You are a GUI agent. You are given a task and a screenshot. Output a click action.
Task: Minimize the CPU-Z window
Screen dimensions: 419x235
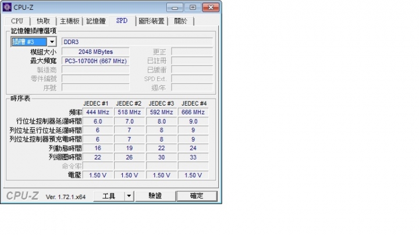coord(175,8)
